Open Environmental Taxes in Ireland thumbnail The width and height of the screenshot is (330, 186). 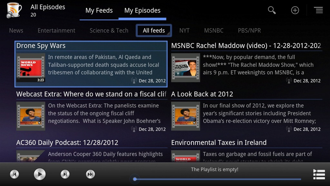(x=186, y=156)
